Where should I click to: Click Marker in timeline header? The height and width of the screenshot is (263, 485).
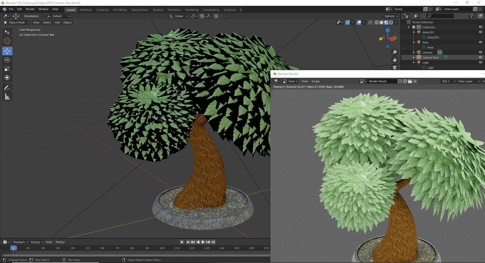pos(60,242)
